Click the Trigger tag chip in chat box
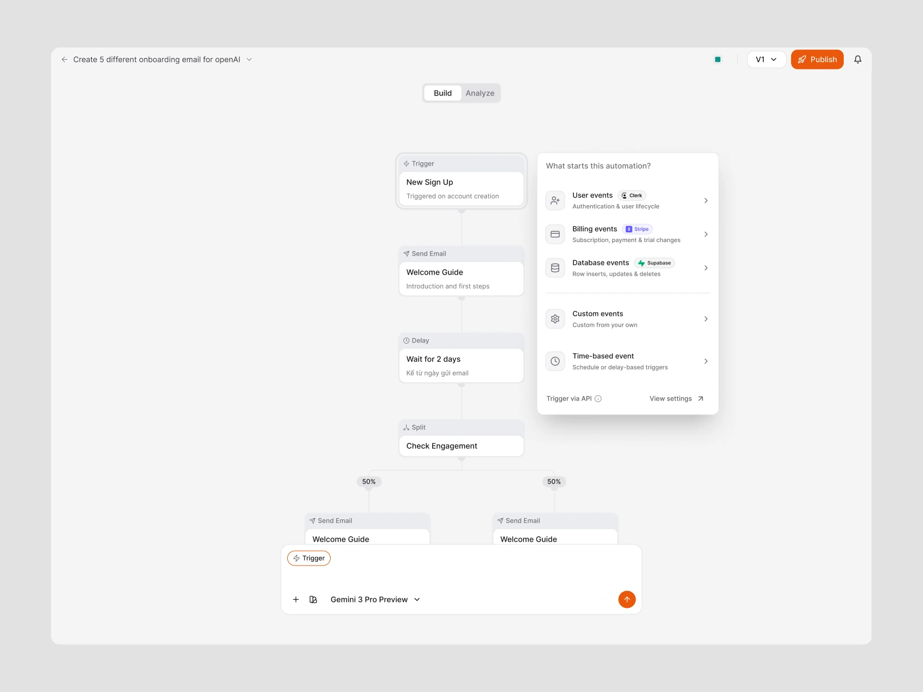This screenshot has width=923, height=692. [x=309, y=558]
